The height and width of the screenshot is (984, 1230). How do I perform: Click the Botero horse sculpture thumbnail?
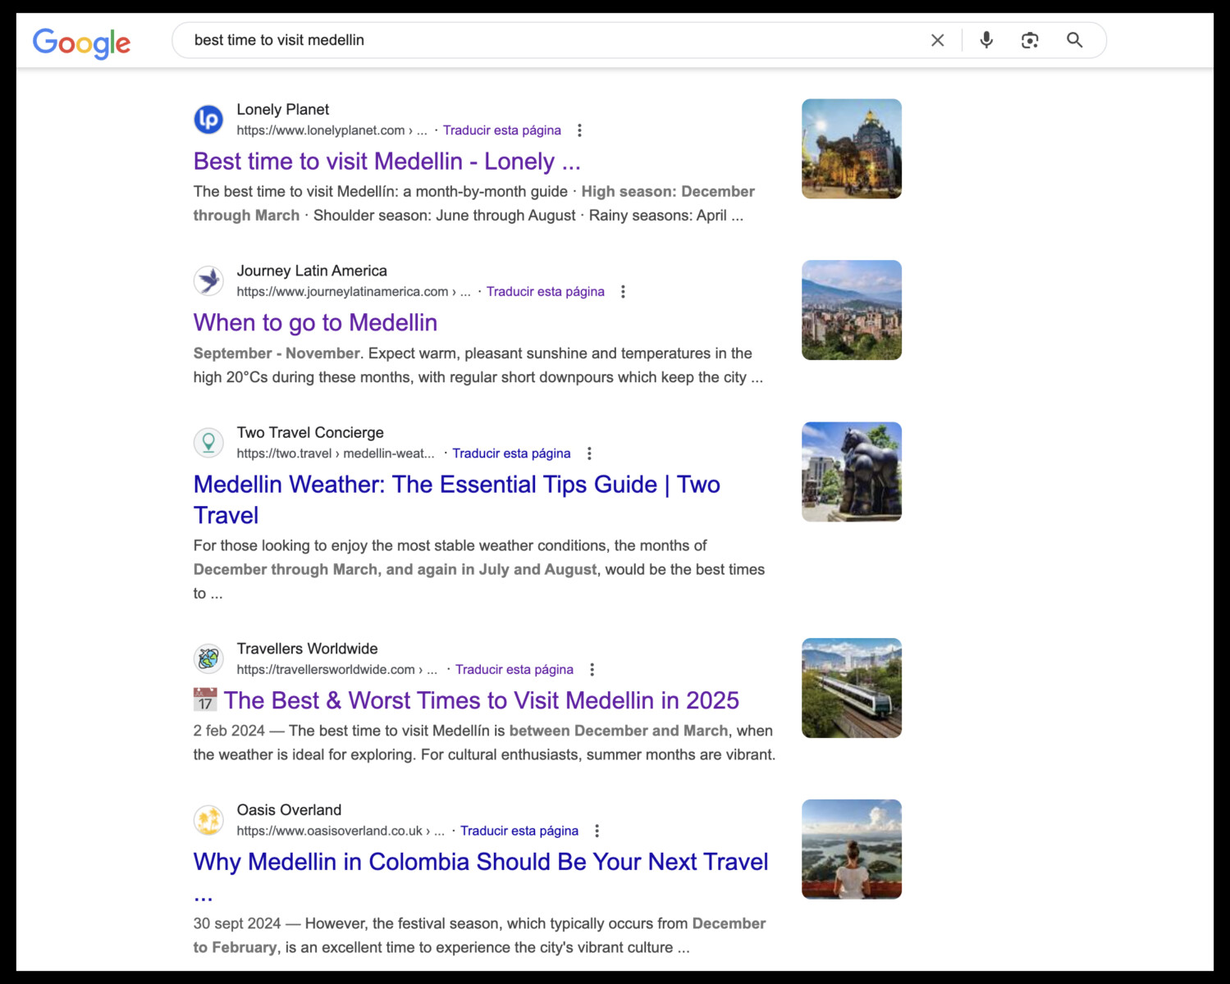852,471
